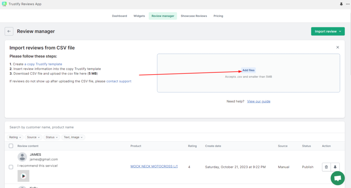Click the Add files button
Viewport: 351px width, 188px height.
[248, 70]
